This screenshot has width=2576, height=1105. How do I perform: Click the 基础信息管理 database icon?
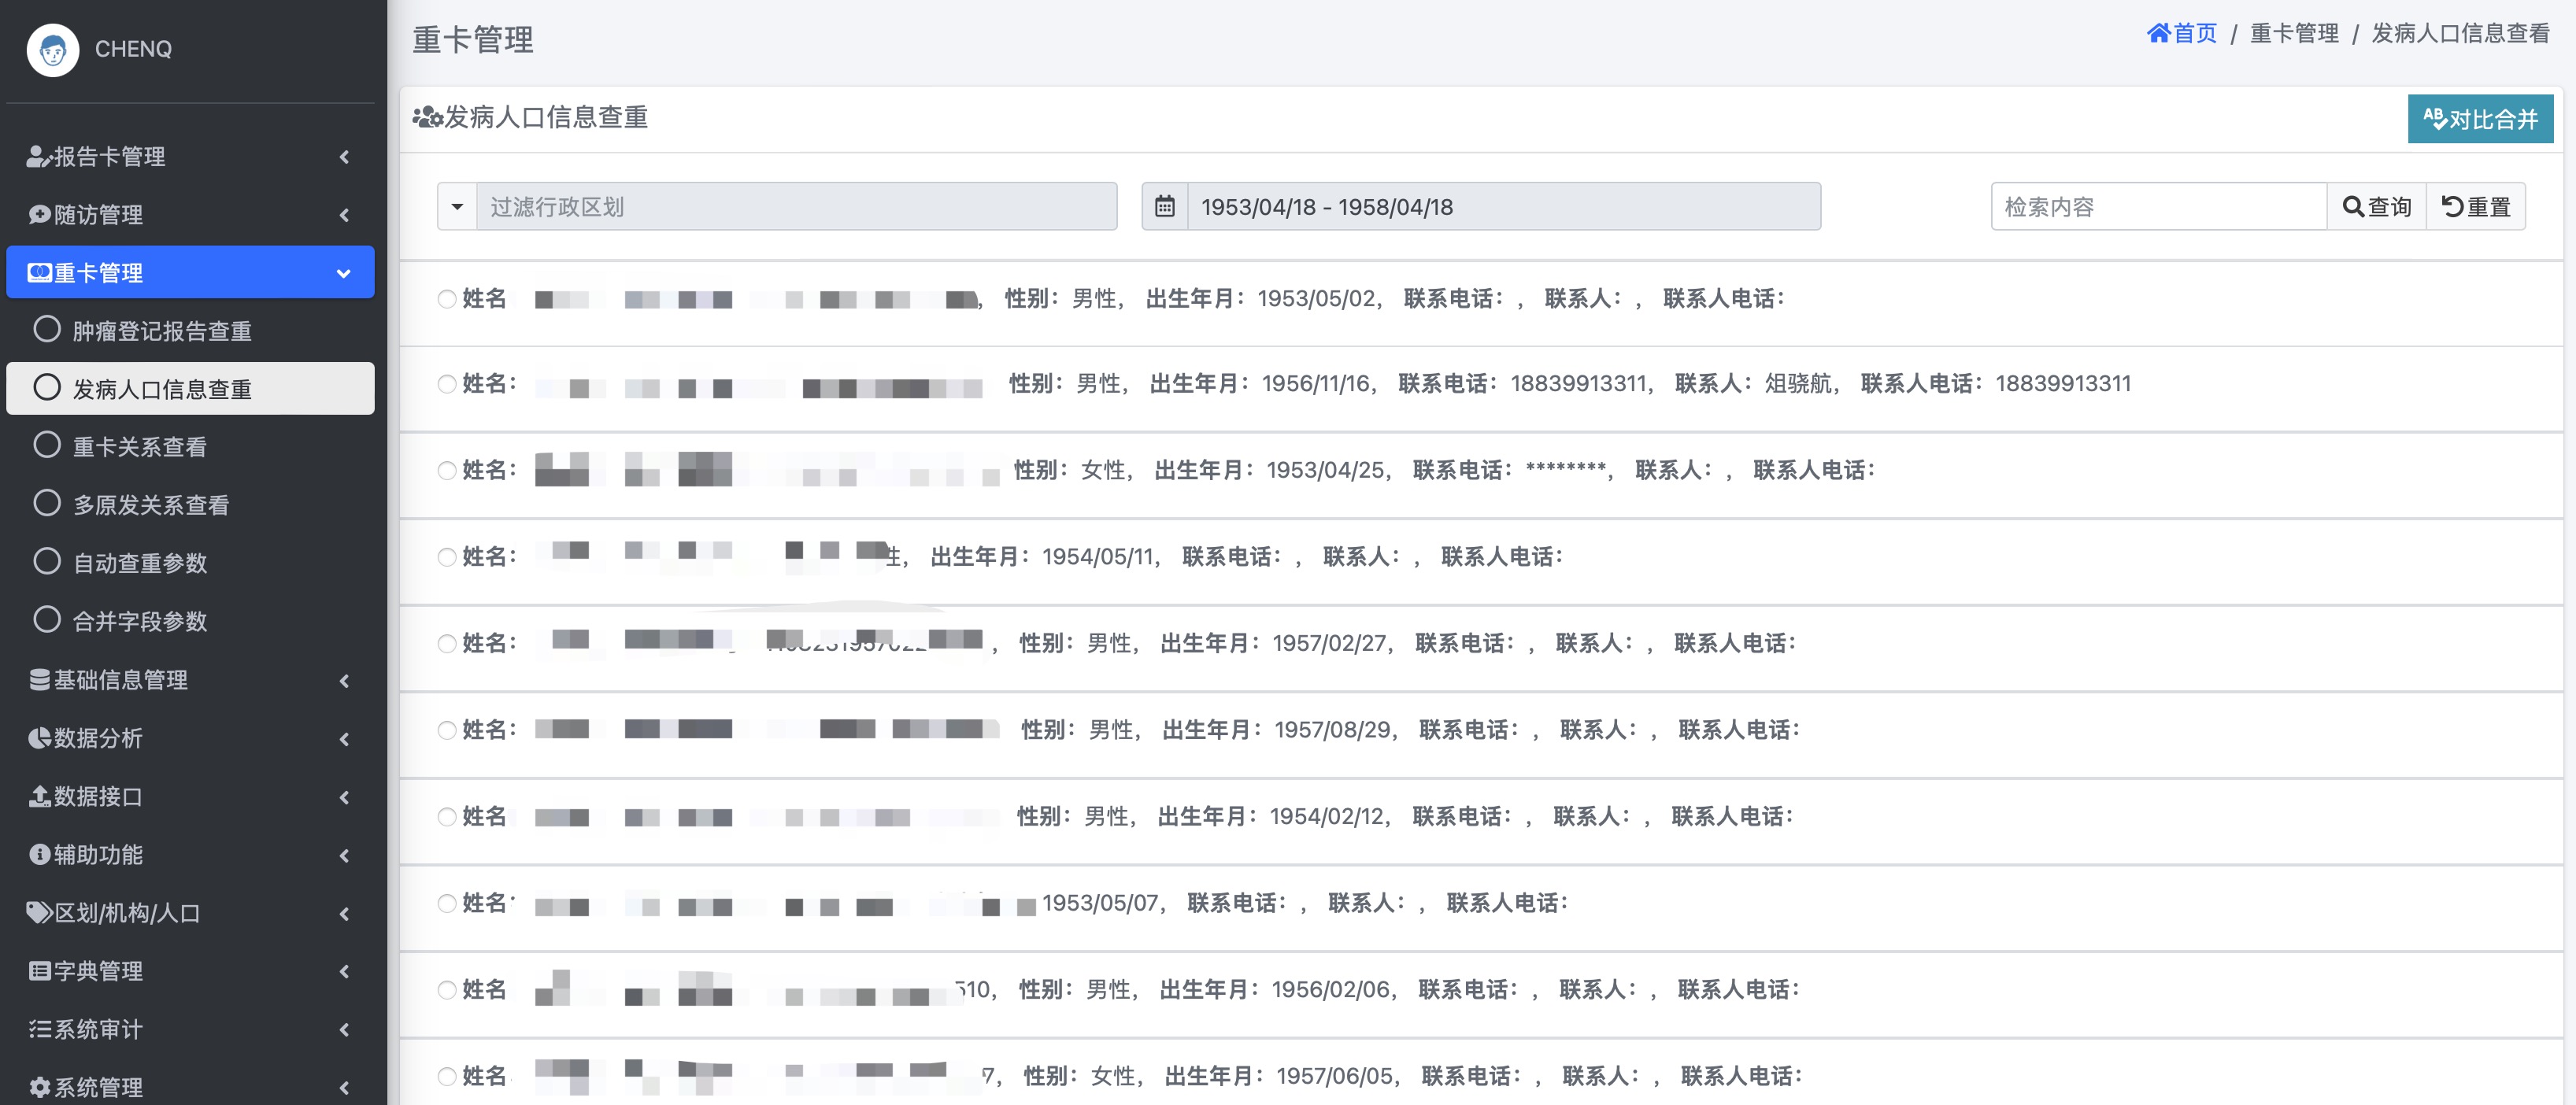pos(39,680)
